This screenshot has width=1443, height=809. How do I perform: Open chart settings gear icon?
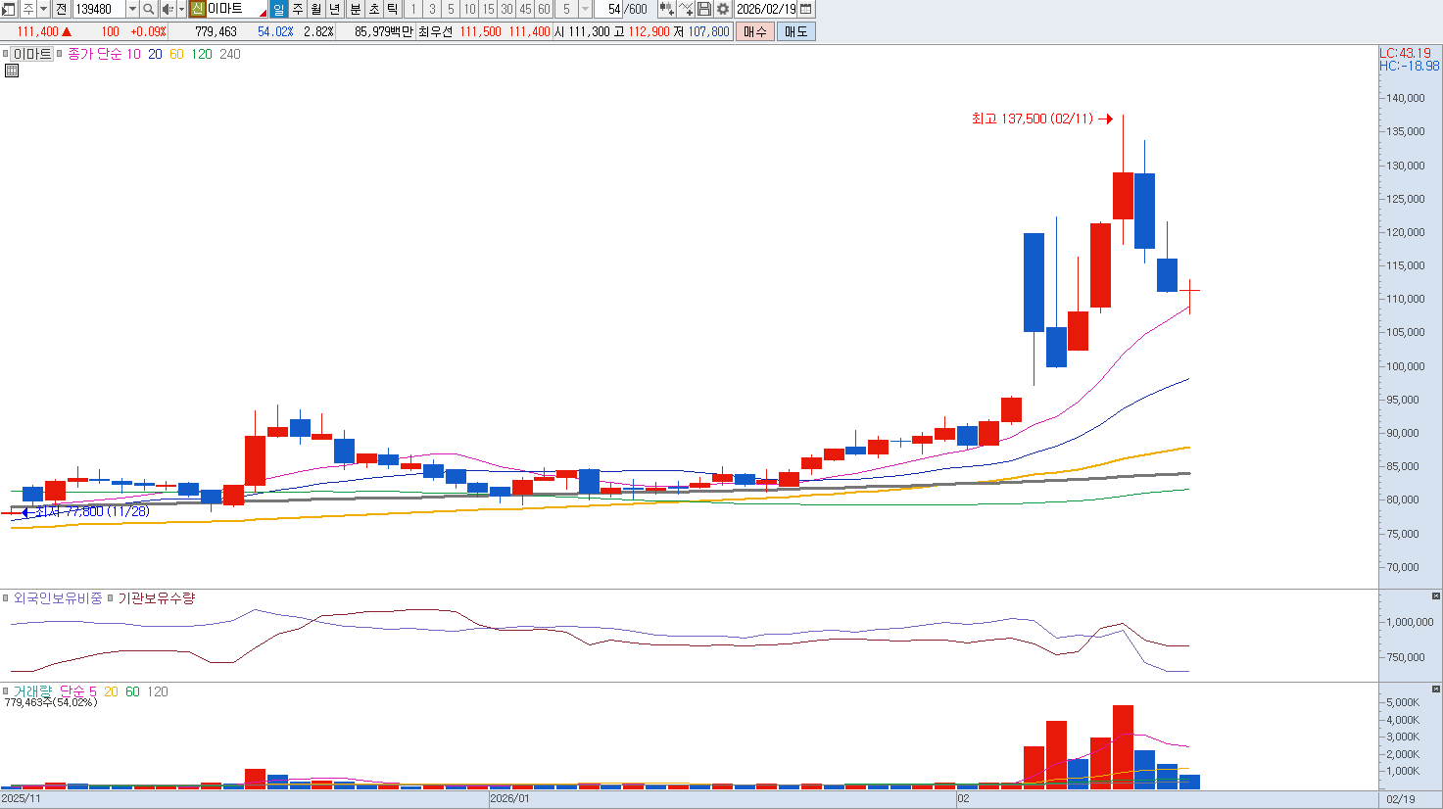pyautogui.click(x=723, y=9)
